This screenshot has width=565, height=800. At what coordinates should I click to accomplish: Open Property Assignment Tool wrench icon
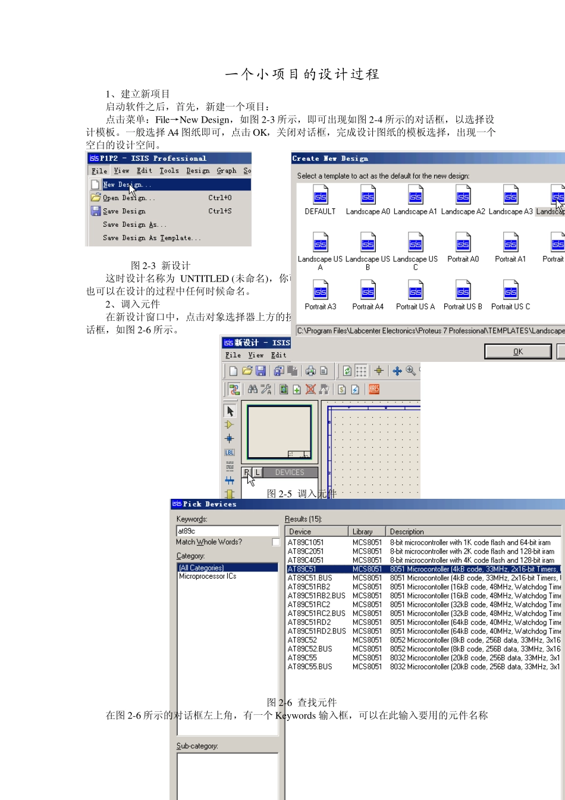coord(266,389)
